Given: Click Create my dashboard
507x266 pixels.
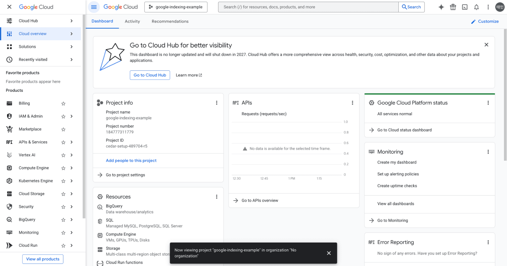Looking at the screenshot, I should coord(397,162).
